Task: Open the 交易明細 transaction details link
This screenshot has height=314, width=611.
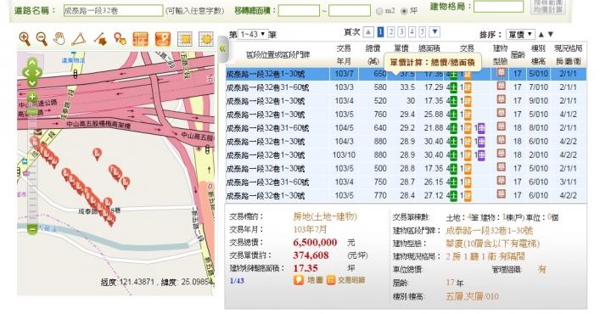Action: 345,280
